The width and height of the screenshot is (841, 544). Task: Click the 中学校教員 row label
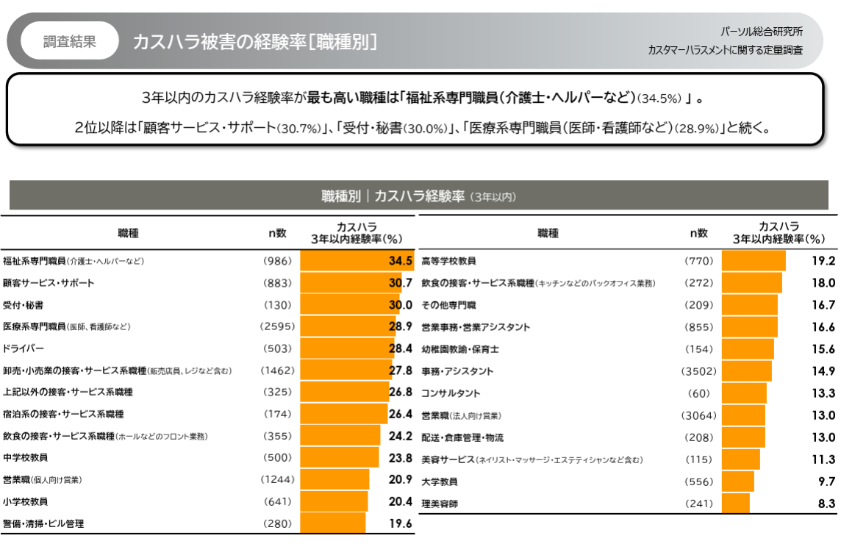click(26, 458)
